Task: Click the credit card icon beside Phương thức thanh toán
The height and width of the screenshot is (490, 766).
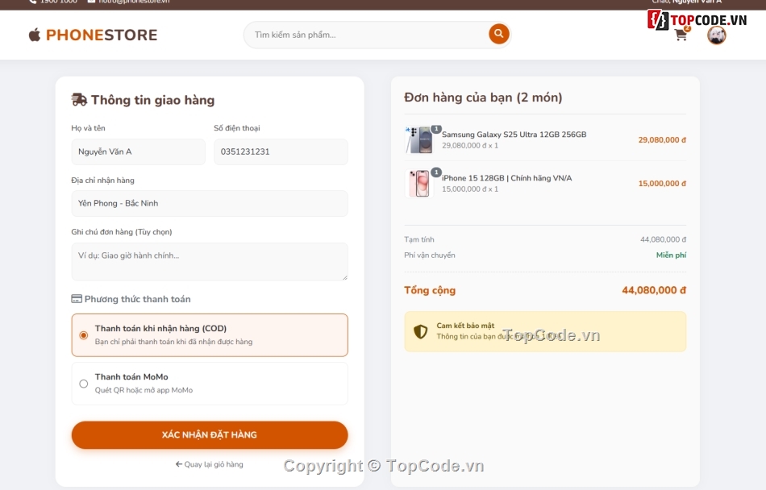Action: coord(77,298)
